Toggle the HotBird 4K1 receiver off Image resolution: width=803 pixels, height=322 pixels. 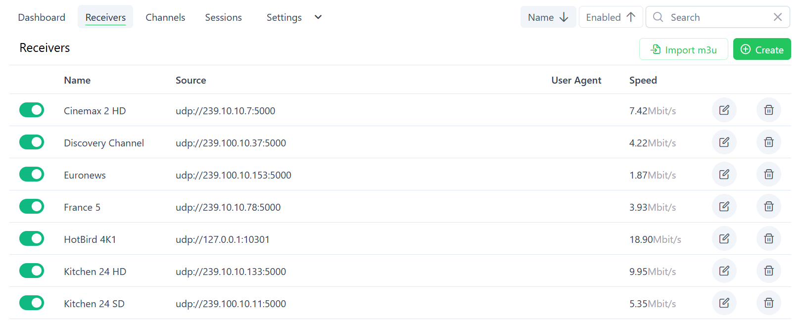[x=32, y=238]
